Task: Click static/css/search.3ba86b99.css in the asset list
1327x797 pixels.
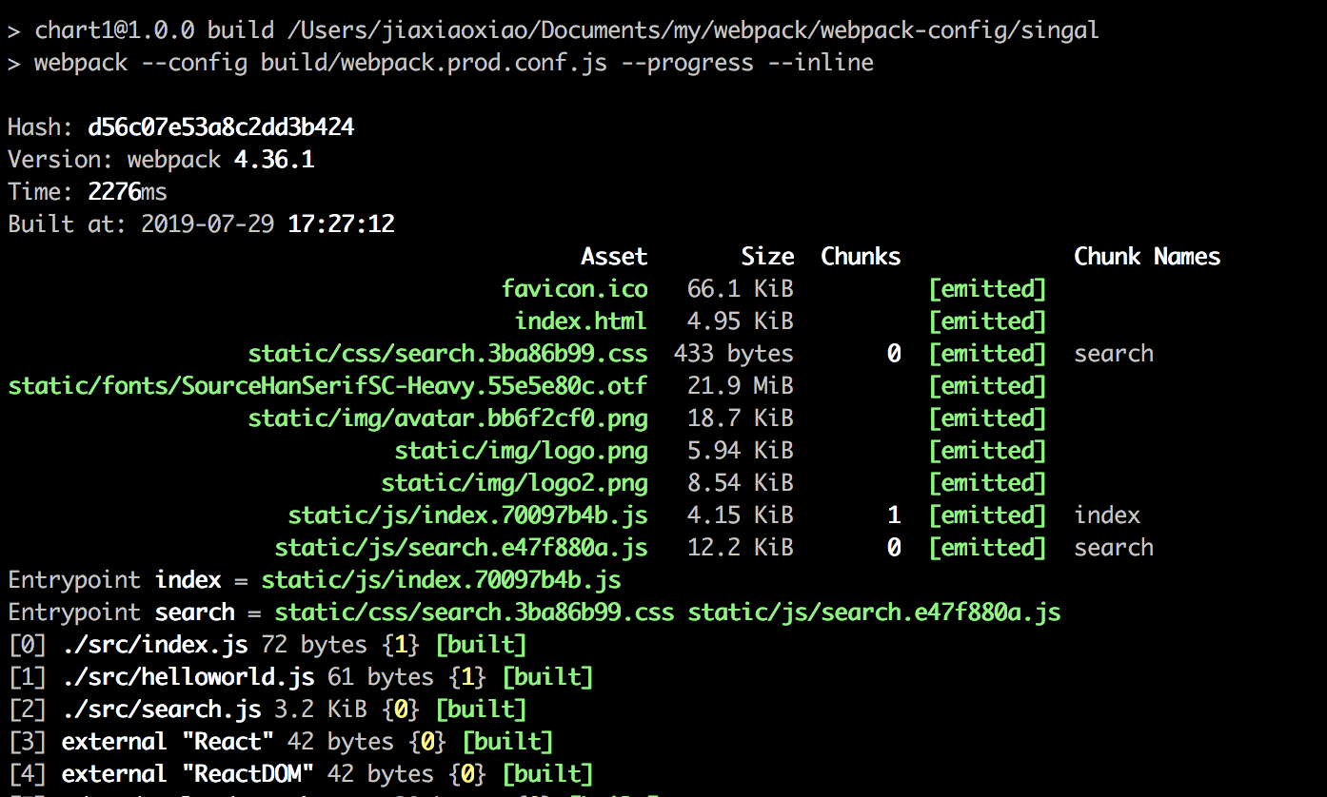Action: coord(447,354)
